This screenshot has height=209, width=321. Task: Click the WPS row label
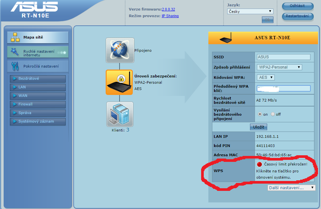tap(218, 171)
